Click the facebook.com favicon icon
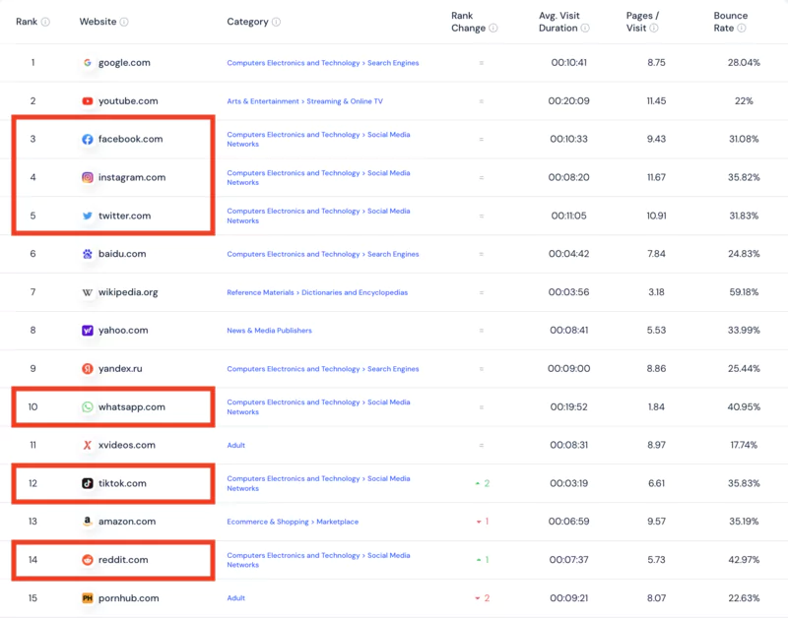This screenshot has width=788, height=618. click(88, 139)
